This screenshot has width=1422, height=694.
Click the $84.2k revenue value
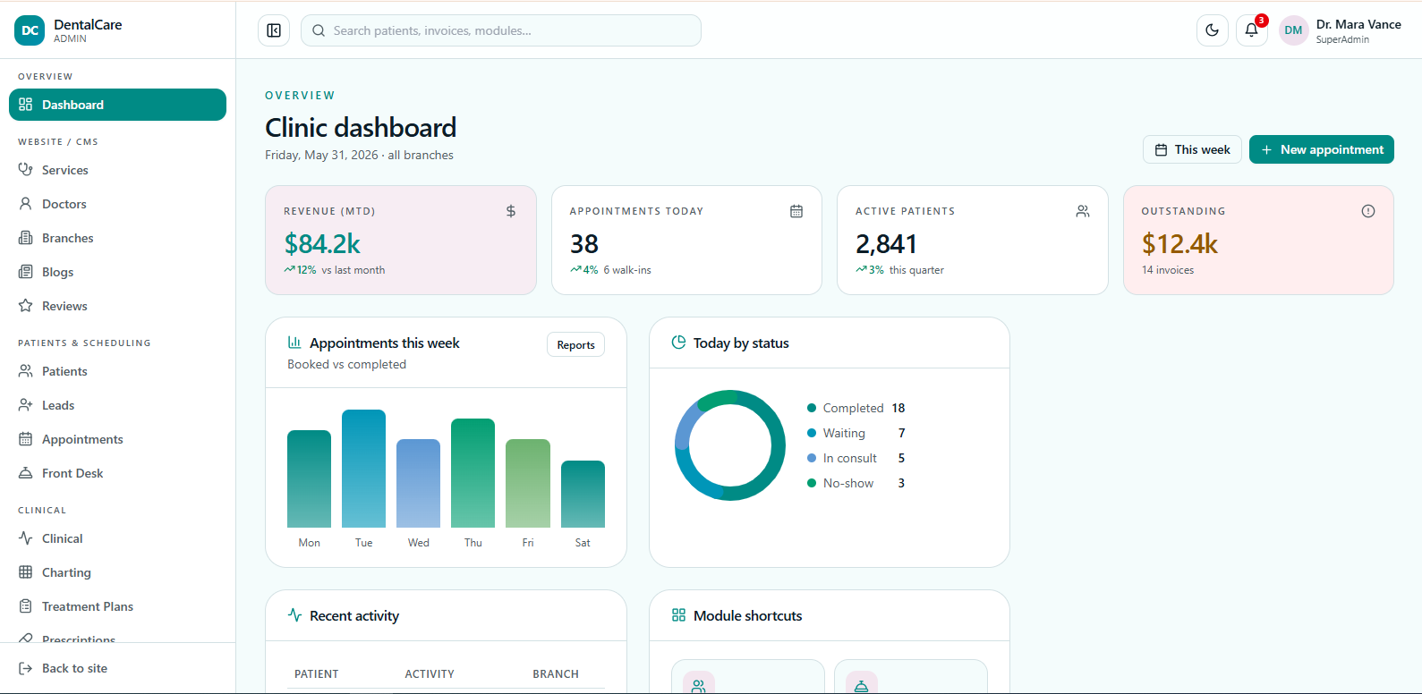322,243
